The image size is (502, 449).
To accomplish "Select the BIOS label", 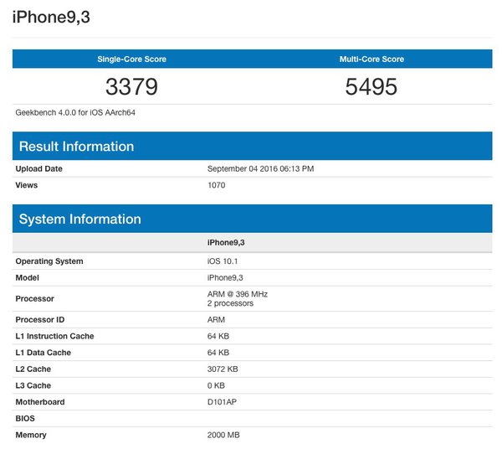I will pyautogui.click(x=25, y=418).
